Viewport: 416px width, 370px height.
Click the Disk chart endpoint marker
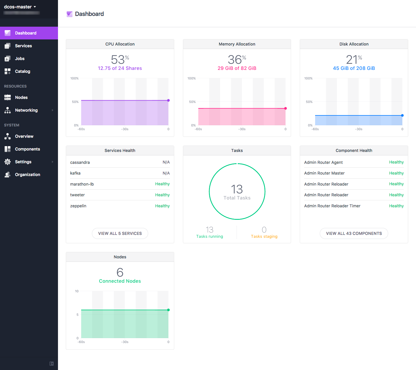(402, 115)
